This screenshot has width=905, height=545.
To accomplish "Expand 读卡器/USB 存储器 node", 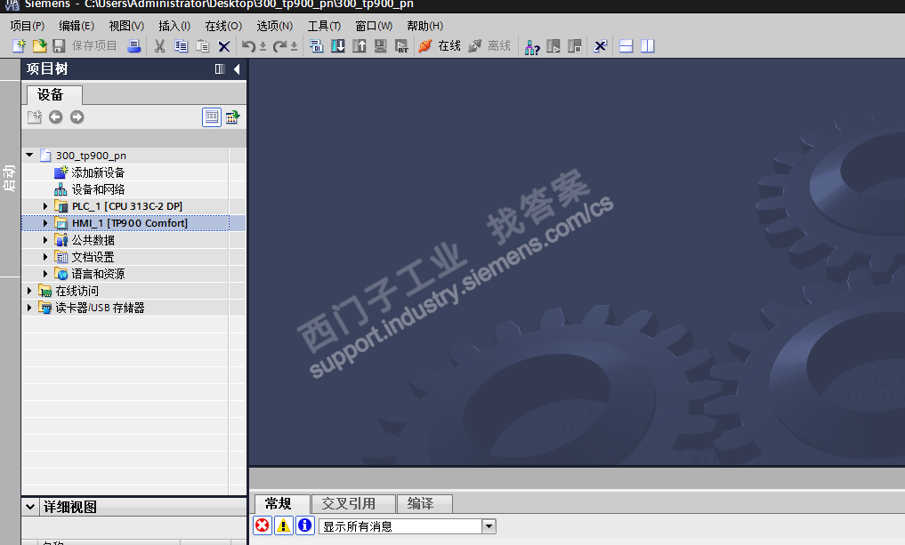I will click(29, 308).
